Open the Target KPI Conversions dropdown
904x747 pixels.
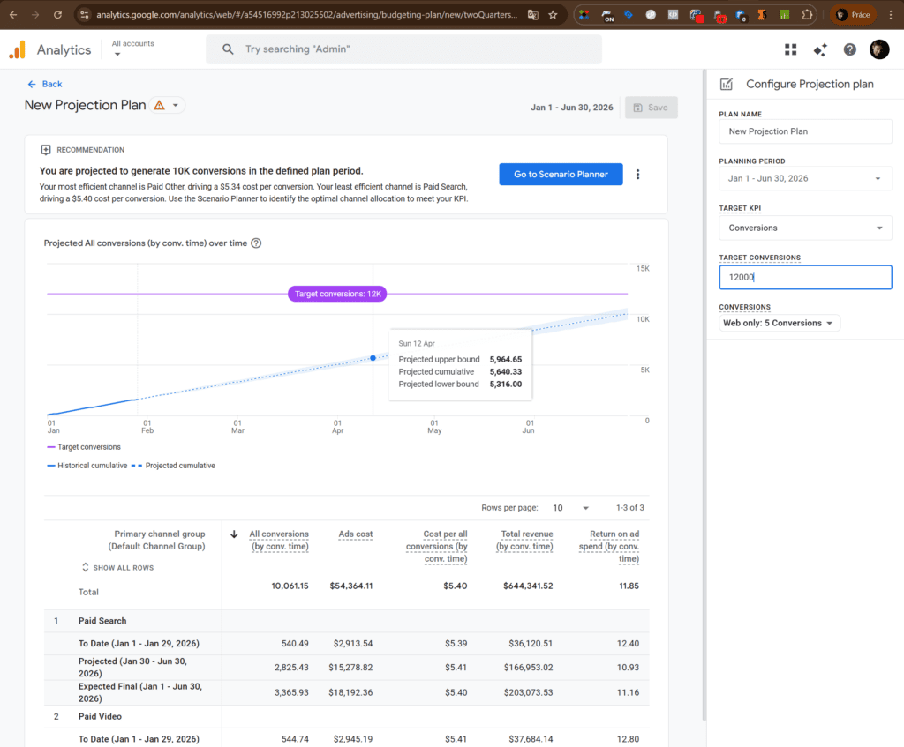click(804, 228)
